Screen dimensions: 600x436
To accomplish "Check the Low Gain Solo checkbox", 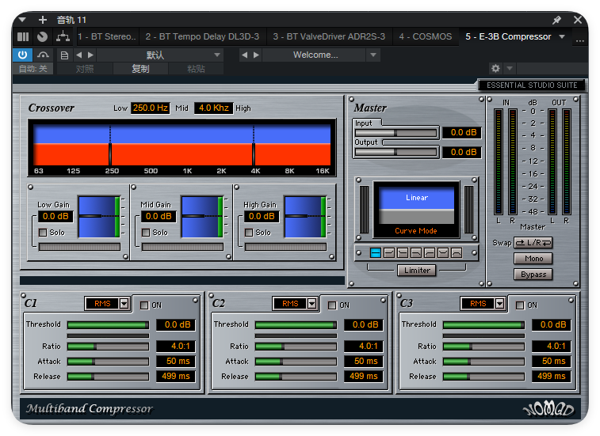I will pyautogui.click(x=43, y=233).
